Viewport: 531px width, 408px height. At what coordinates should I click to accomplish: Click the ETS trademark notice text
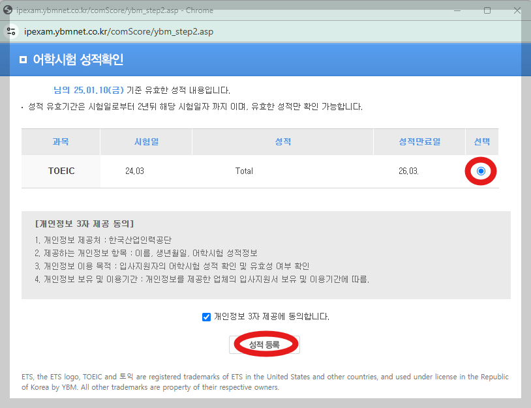265,382
